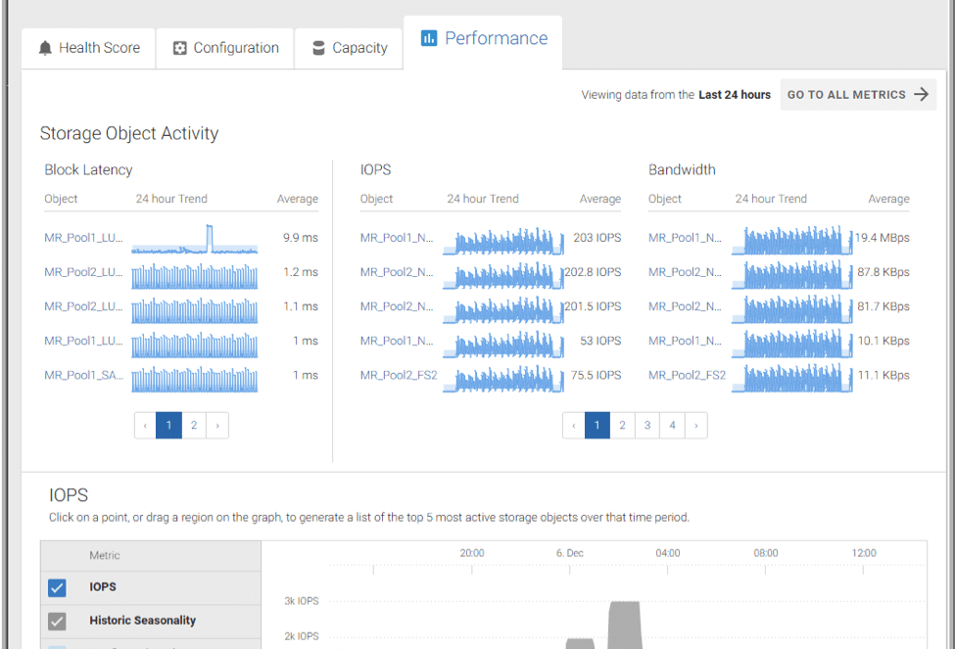
Task: Click the 12:00 time marker on graph
Action: tap(864, 553)
